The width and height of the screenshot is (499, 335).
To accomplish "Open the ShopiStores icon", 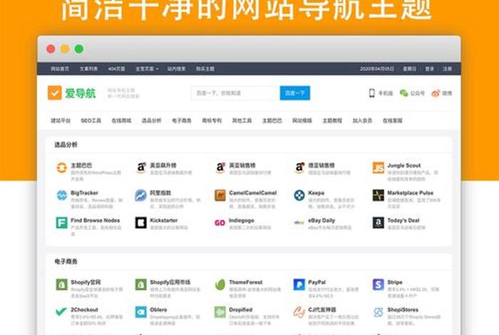I will 378,311.
